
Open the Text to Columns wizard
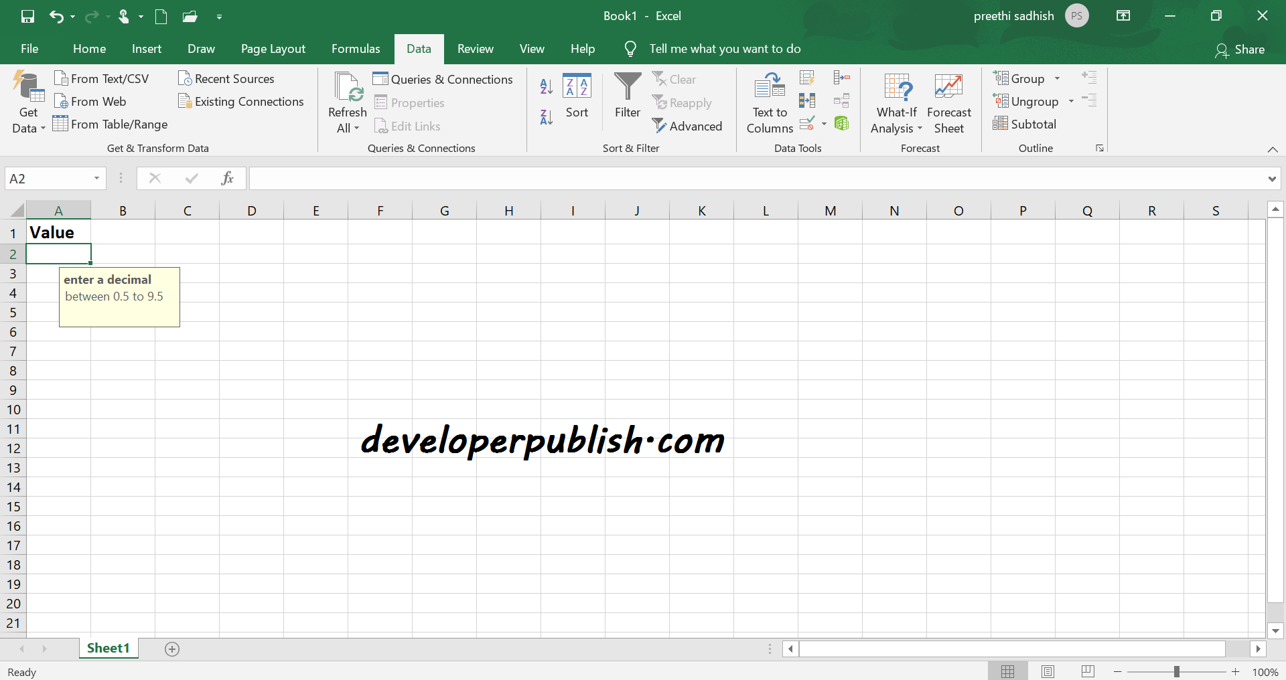click(x=769, y=102)
